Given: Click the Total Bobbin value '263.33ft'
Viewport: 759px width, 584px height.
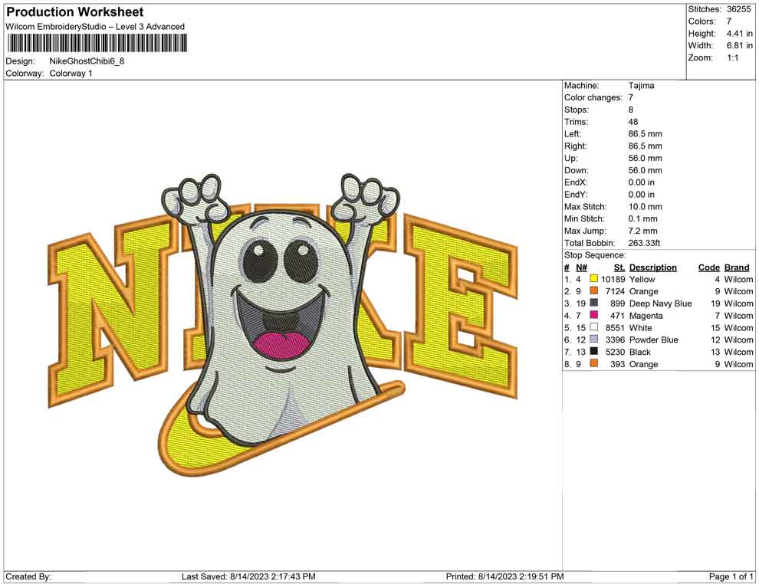Looking at the screenshot, I should pos(644,243).
